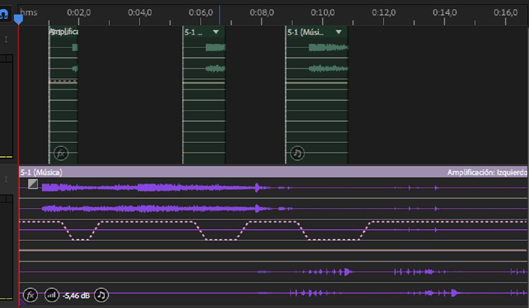Click the fade-in handle square on Música clip

[x=33, y=184]
